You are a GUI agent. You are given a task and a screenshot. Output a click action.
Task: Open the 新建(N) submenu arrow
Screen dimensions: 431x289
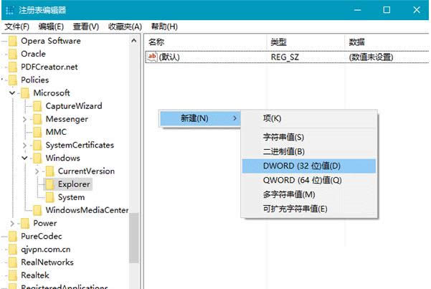pos(235,118)
